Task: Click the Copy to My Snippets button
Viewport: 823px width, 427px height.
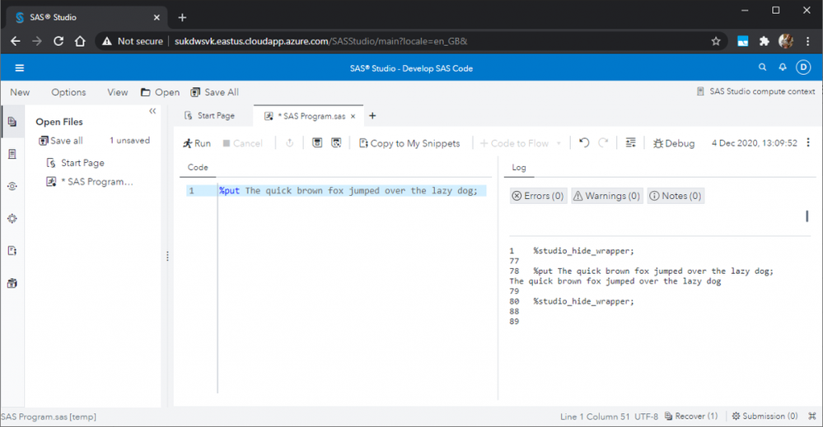Action: [409, 143]
